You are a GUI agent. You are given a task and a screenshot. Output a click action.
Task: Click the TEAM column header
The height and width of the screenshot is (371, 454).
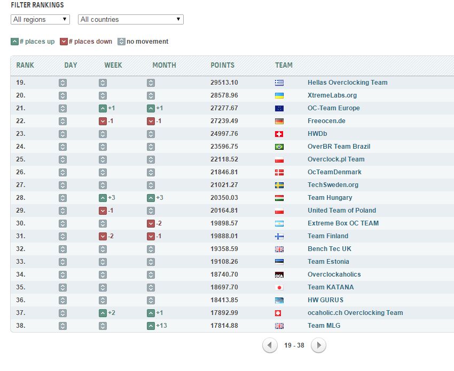pos(284,66)
